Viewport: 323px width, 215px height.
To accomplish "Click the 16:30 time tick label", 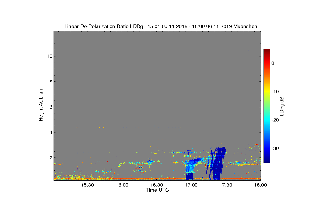I will click(157, 185).
